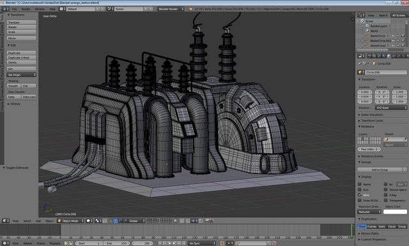Open the Set Origin dropdown
Screen dimensions: 409x246
pyautogui.click(x=21, y=75)
